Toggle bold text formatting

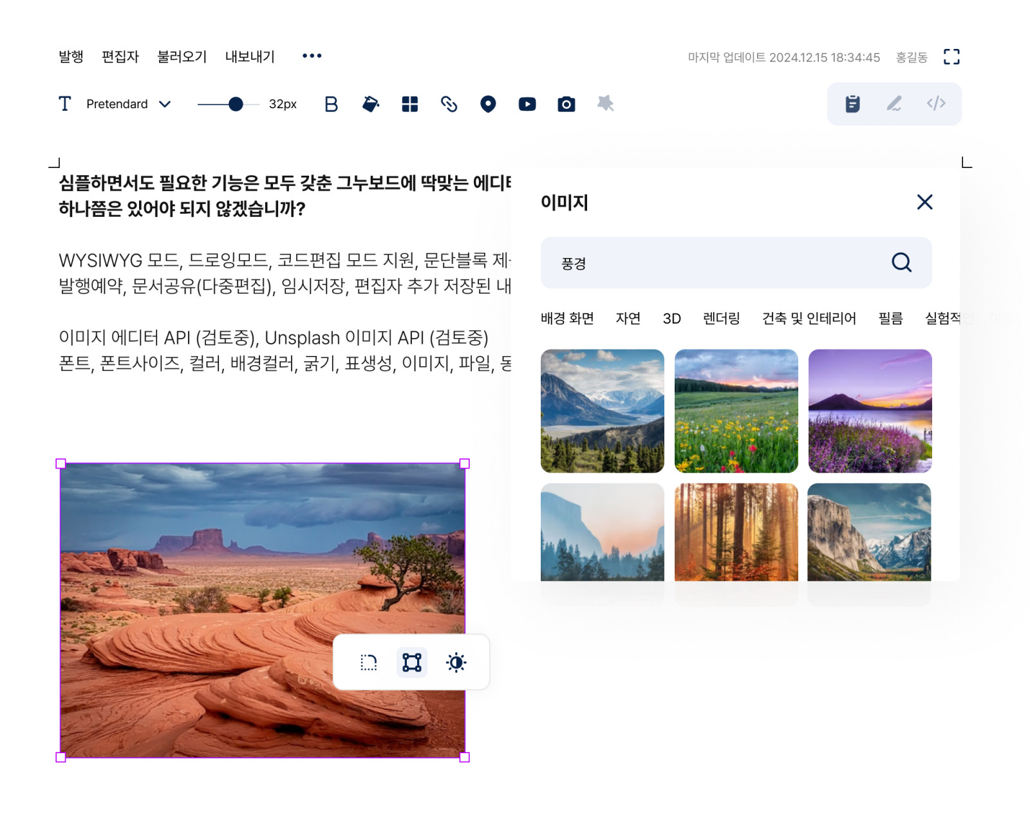tap(331, 104)
